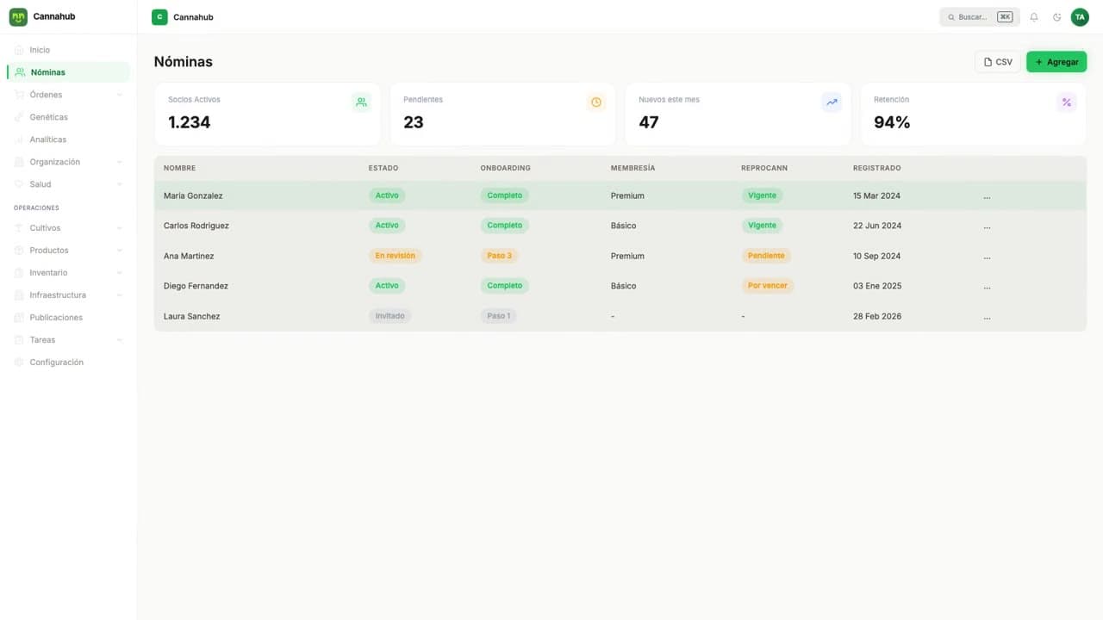Click the 15 Mar 2024 date cell
Image resolution: width=1103 pixels, height=620 pixels.
click(x=876, y=196)
